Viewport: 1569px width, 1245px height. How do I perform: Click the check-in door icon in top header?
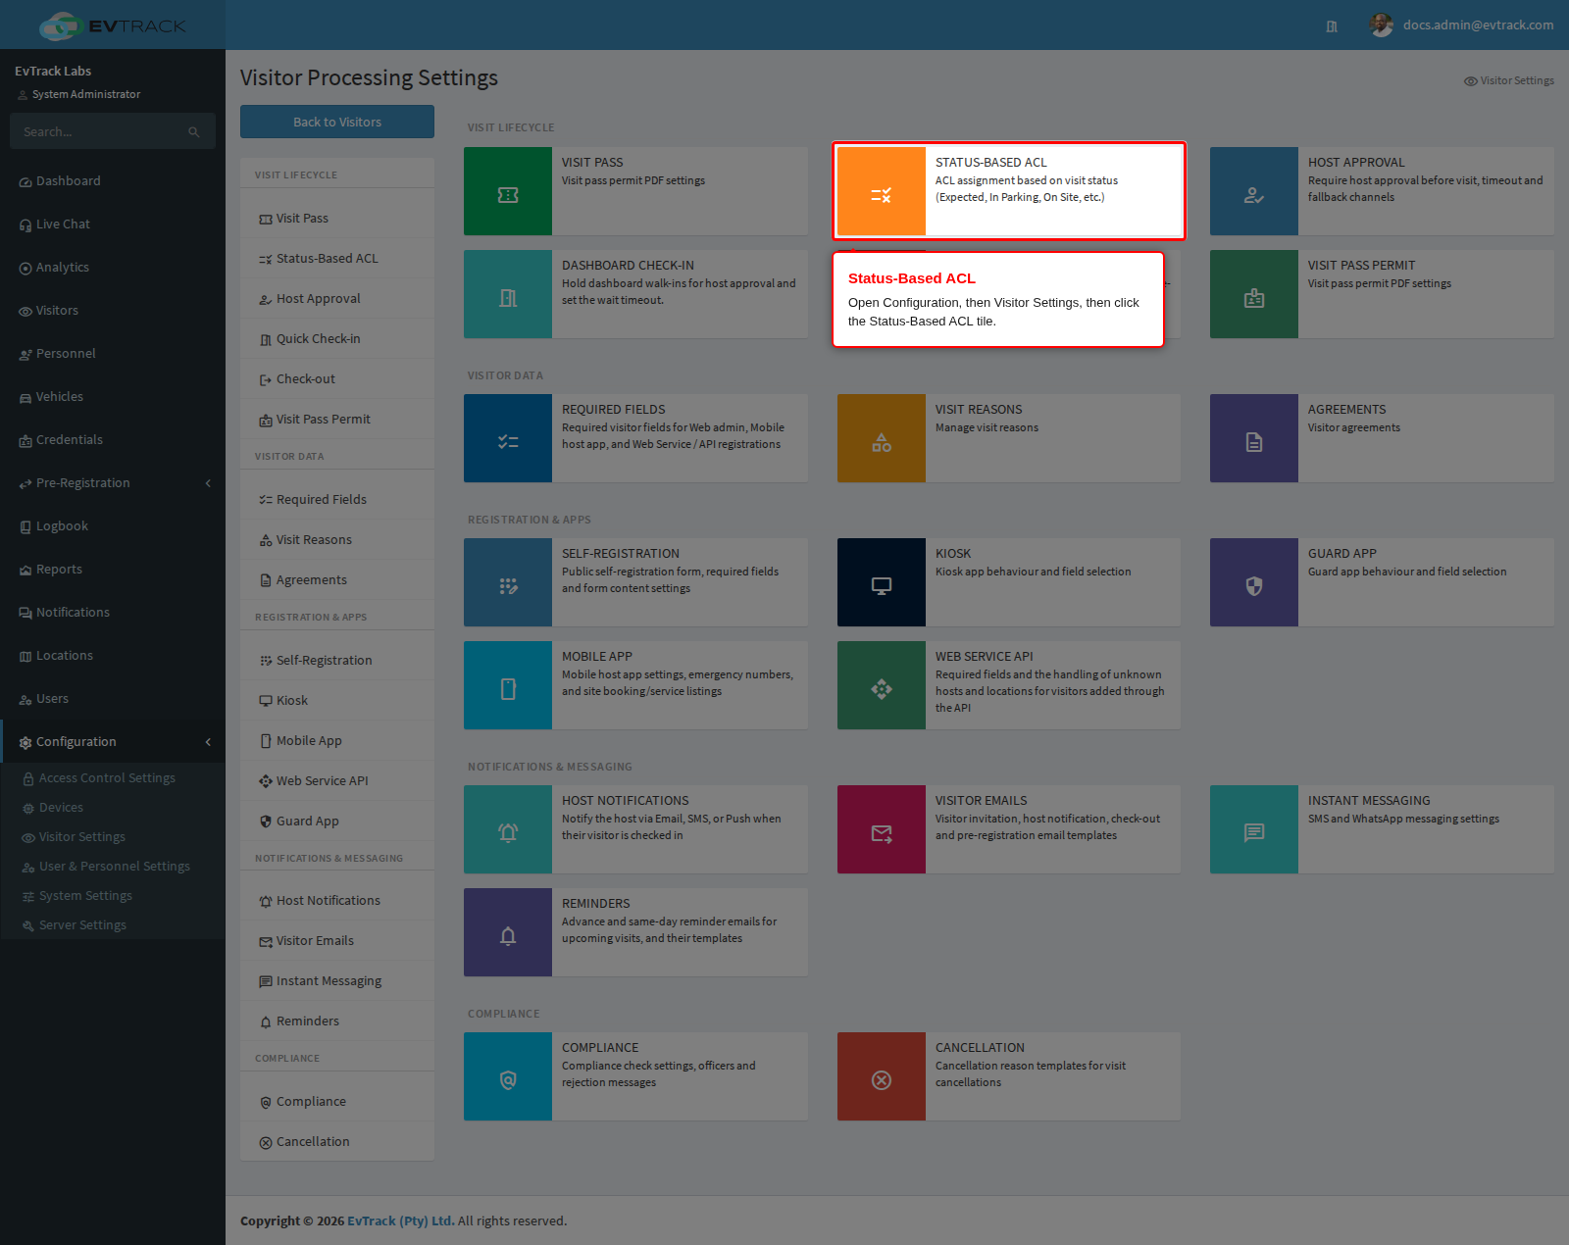1332,26
